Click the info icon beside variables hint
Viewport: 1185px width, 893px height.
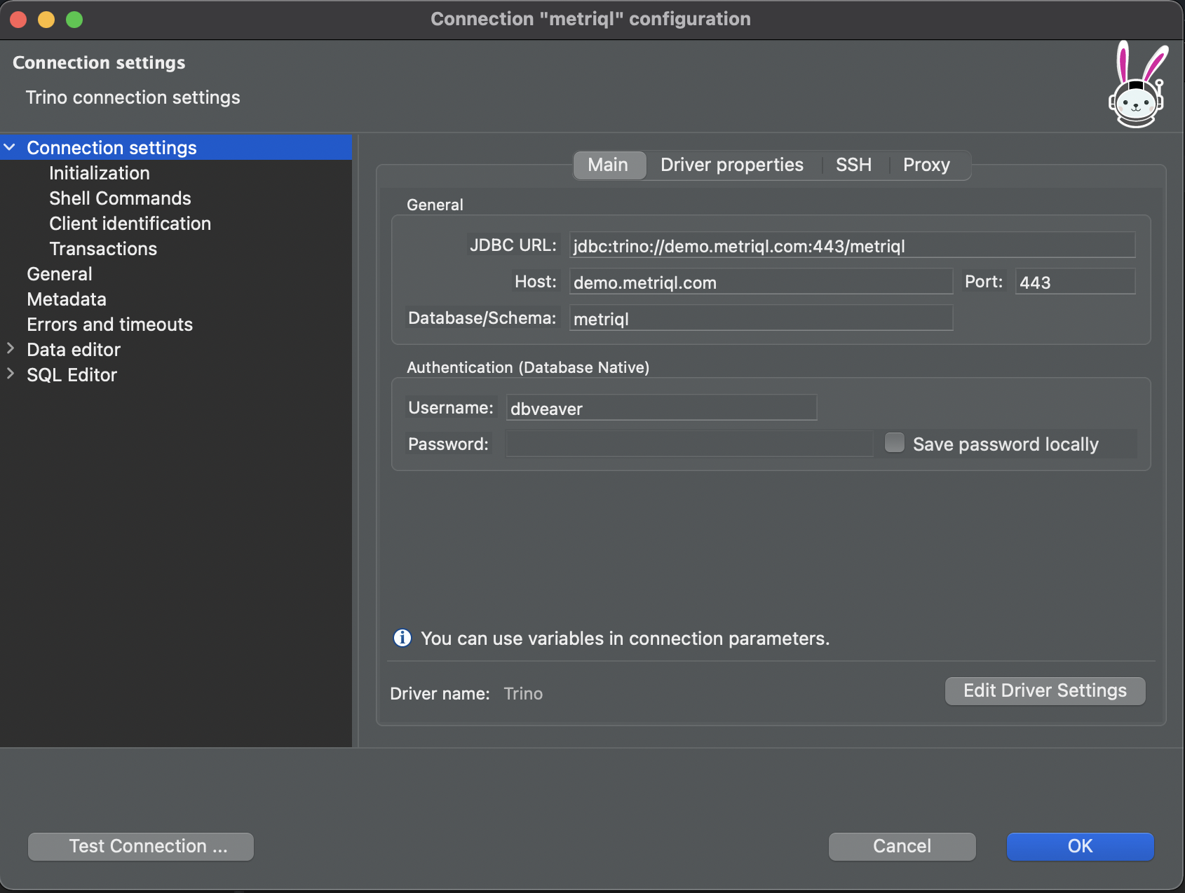point(402,638)
